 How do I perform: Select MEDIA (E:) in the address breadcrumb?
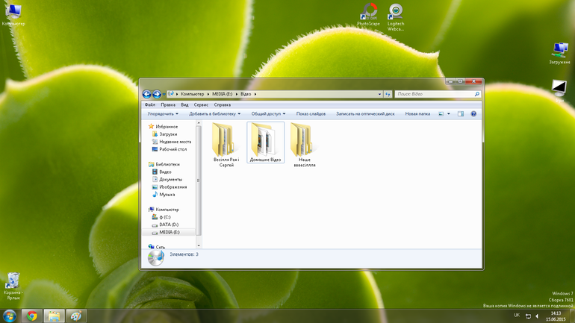223,94
